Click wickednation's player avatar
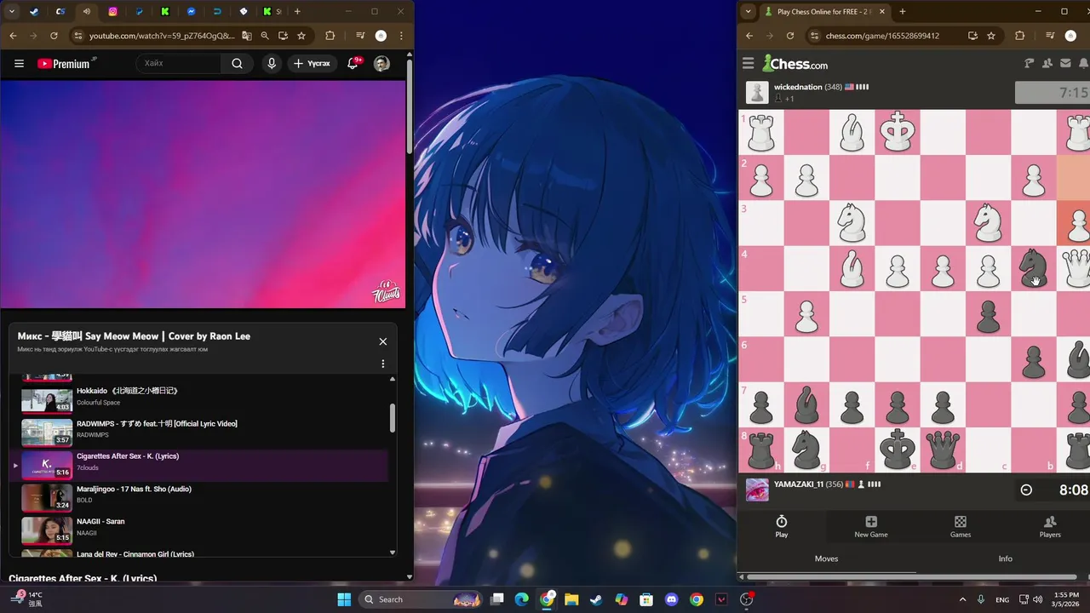This screenshot has width=1090, height=613. [x=757, y=92]
